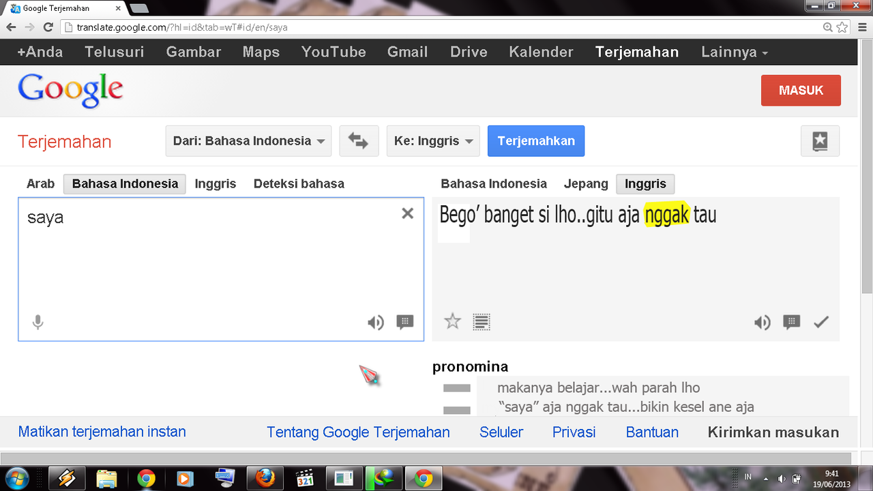
Task: Open the Lainnya dropdown menu
Action: click(x=735, y=52)
